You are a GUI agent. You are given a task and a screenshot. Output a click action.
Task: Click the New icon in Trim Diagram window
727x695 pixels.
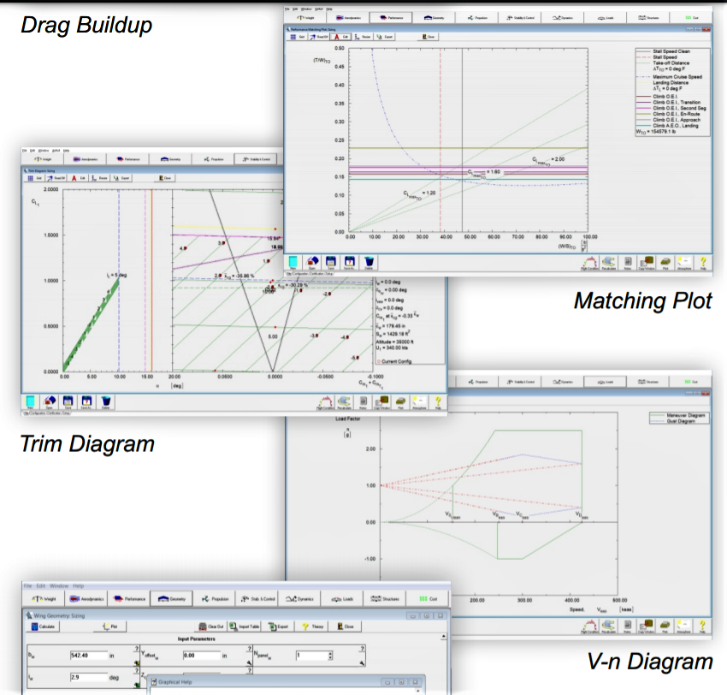pos(31,401)
